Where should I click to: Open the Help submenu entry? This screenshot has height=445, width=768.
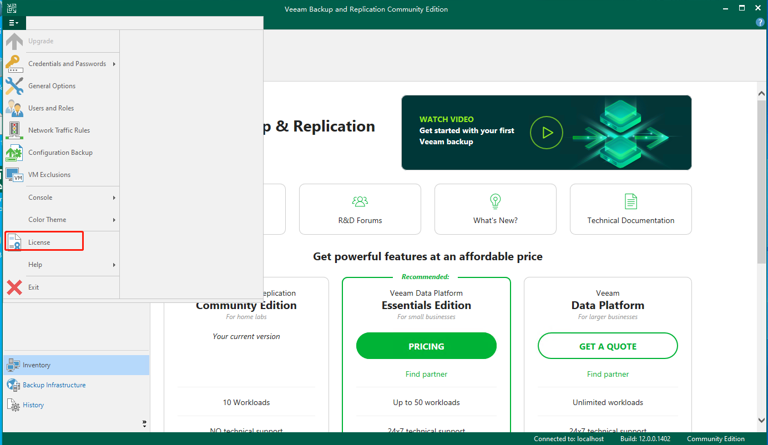tap(62, 265)
